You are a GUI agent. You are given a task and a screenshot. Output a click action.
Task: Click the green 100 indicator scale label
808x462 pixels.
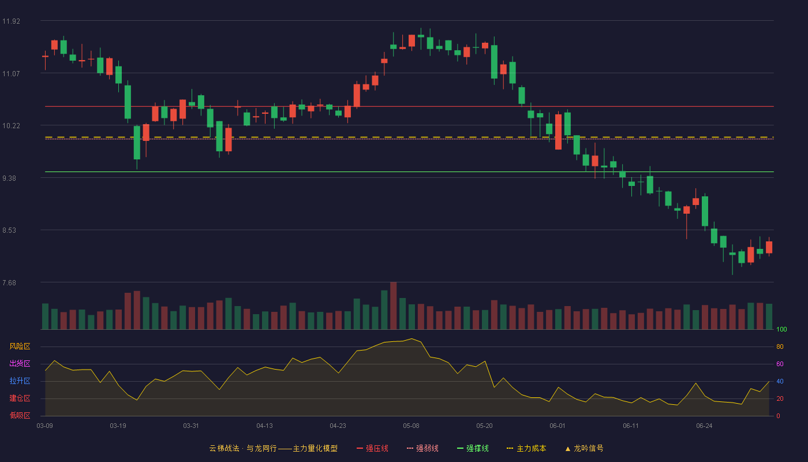781,330
